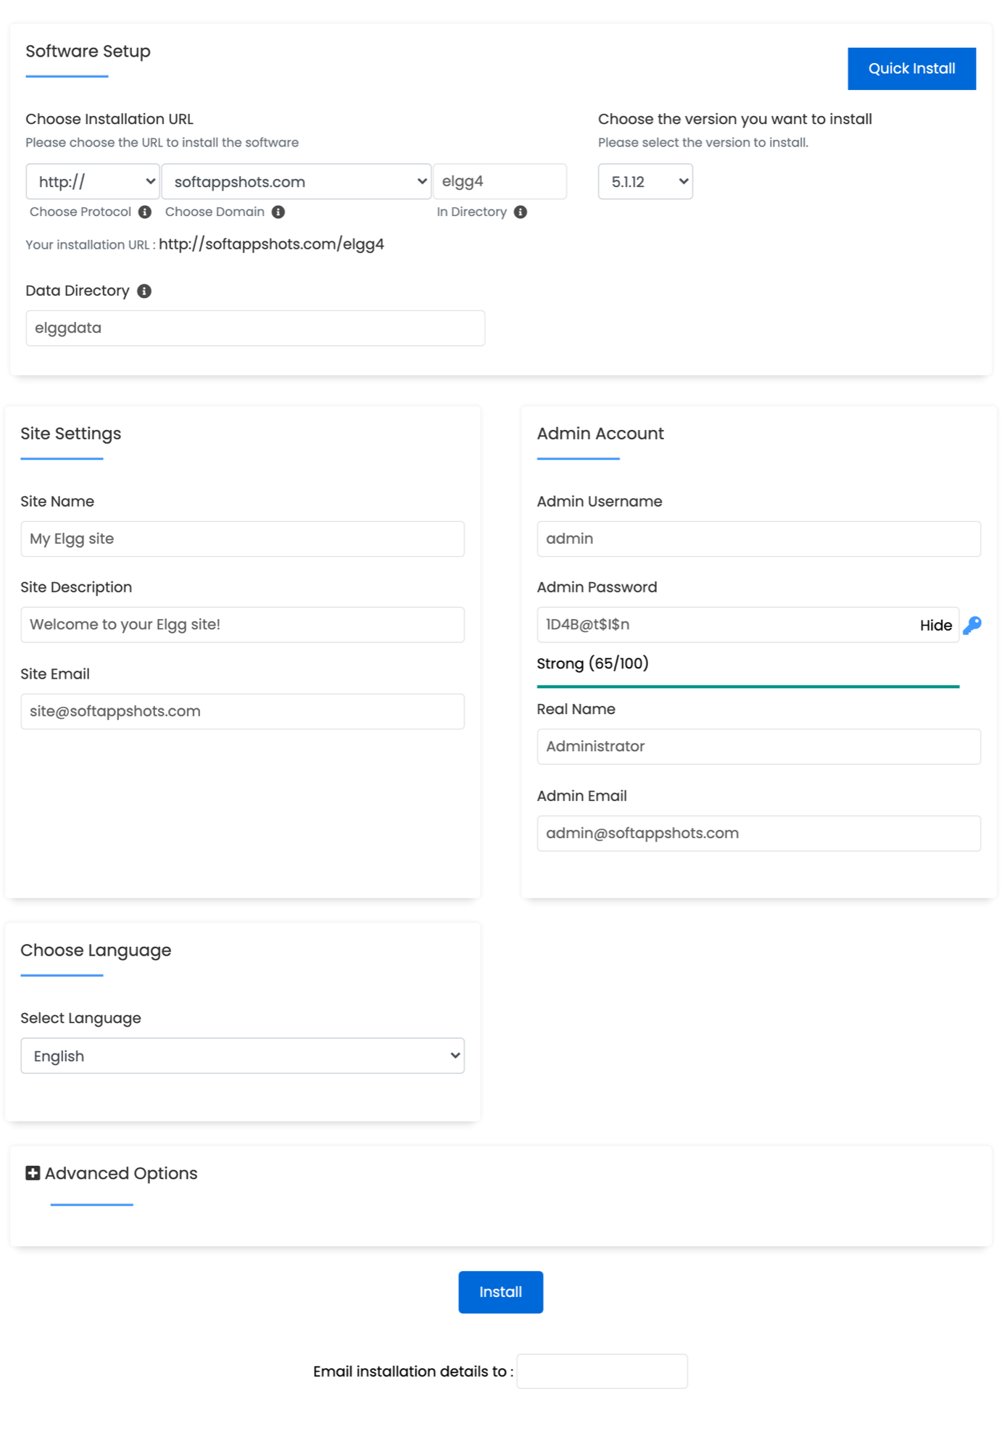Click the Email installation details field

coord(602,1371)
